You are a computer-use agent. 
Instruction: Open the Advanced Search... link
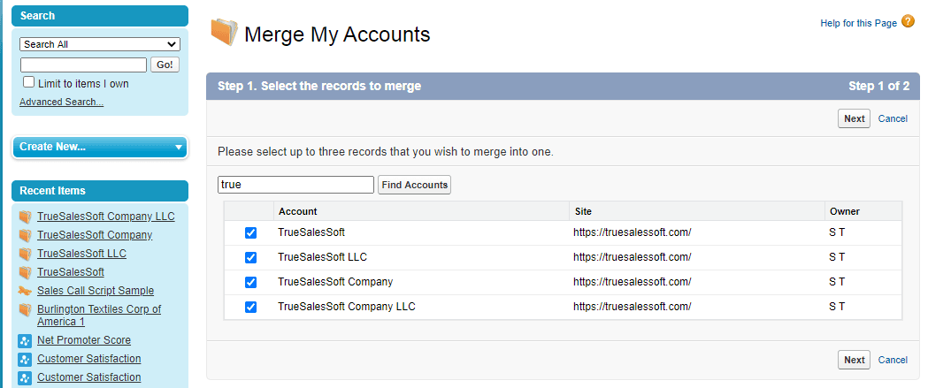coord(62,102)
